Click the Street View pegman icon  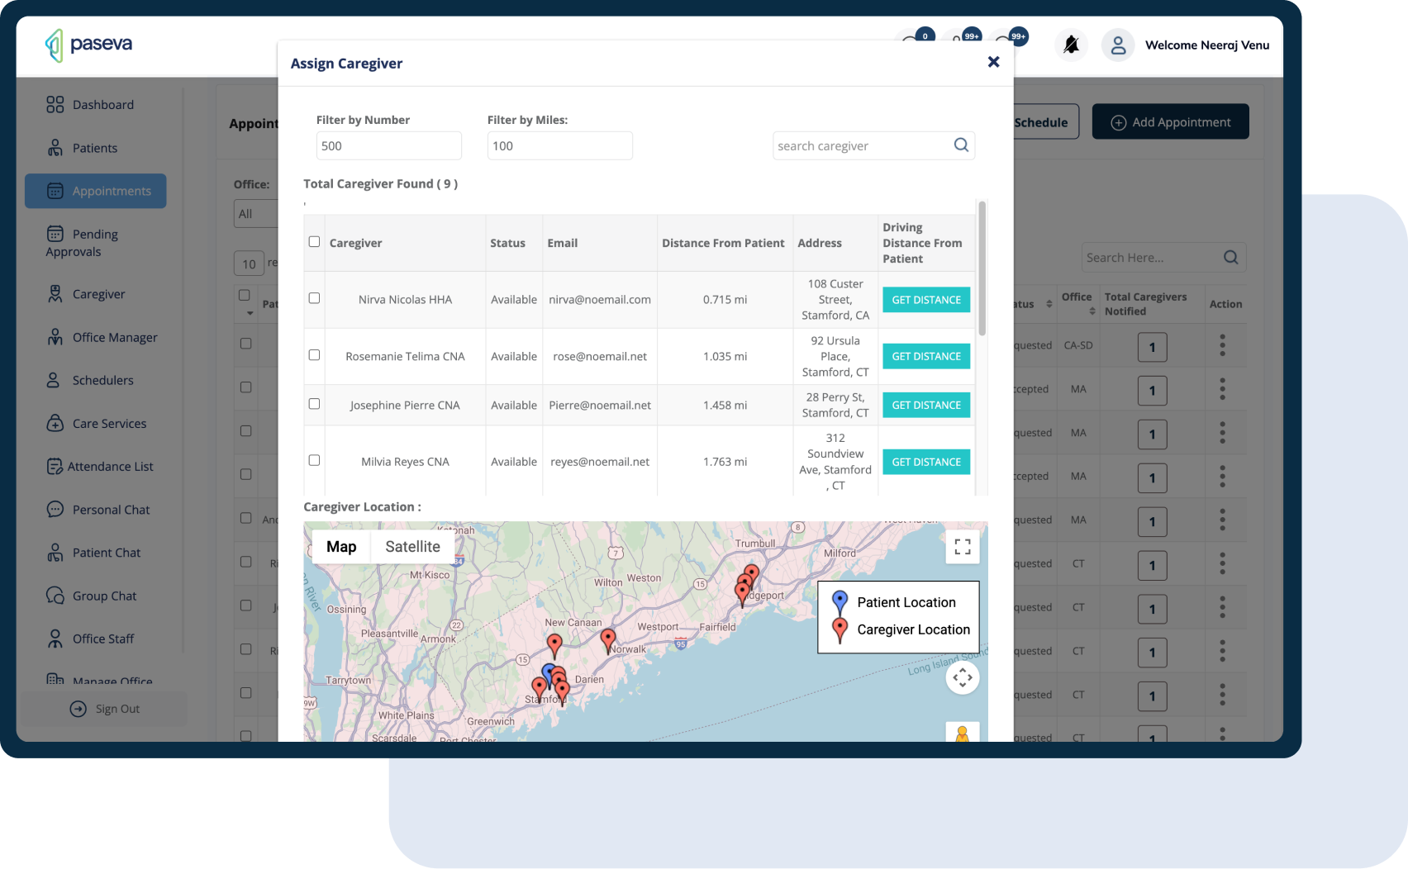coord(963,733)
